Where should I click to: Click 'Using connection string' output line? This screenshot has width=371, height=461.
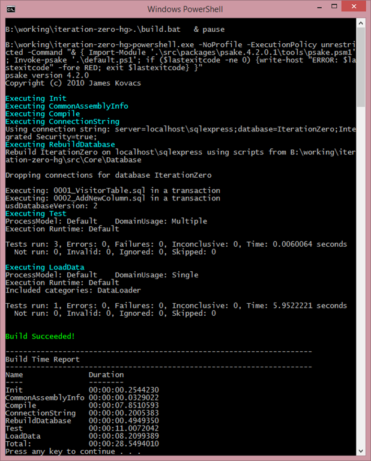181,133
